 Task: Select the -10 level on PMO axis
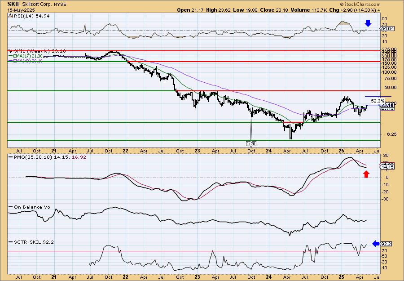pos(386,184)
